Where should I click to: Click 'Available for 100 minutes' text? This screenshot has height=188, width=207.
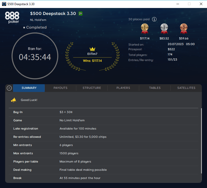point(78,129)
